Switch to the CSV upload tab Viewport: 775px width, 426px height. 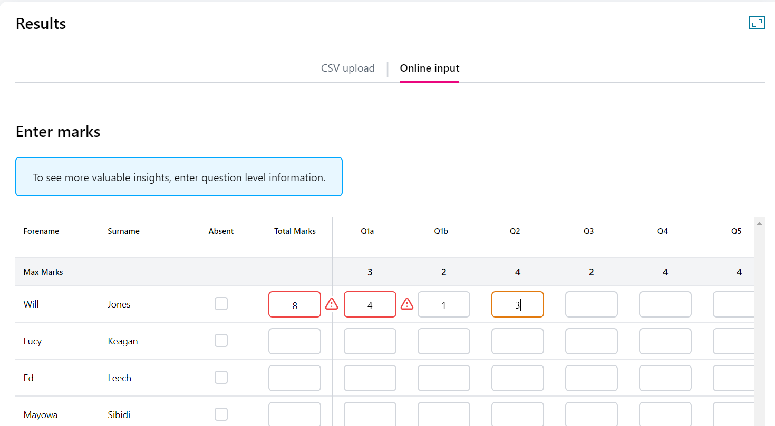click(x=347, y=68)
